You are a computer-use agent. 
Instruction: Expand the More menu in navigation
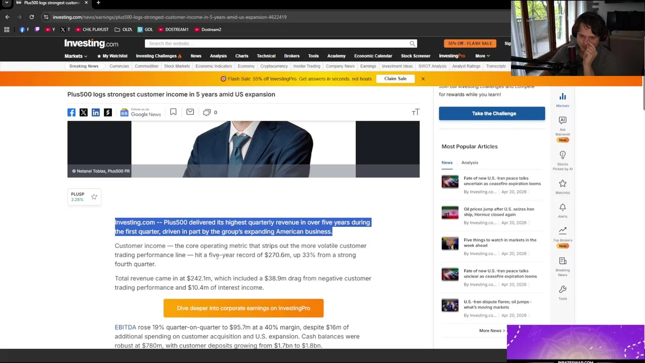(482, 56)
